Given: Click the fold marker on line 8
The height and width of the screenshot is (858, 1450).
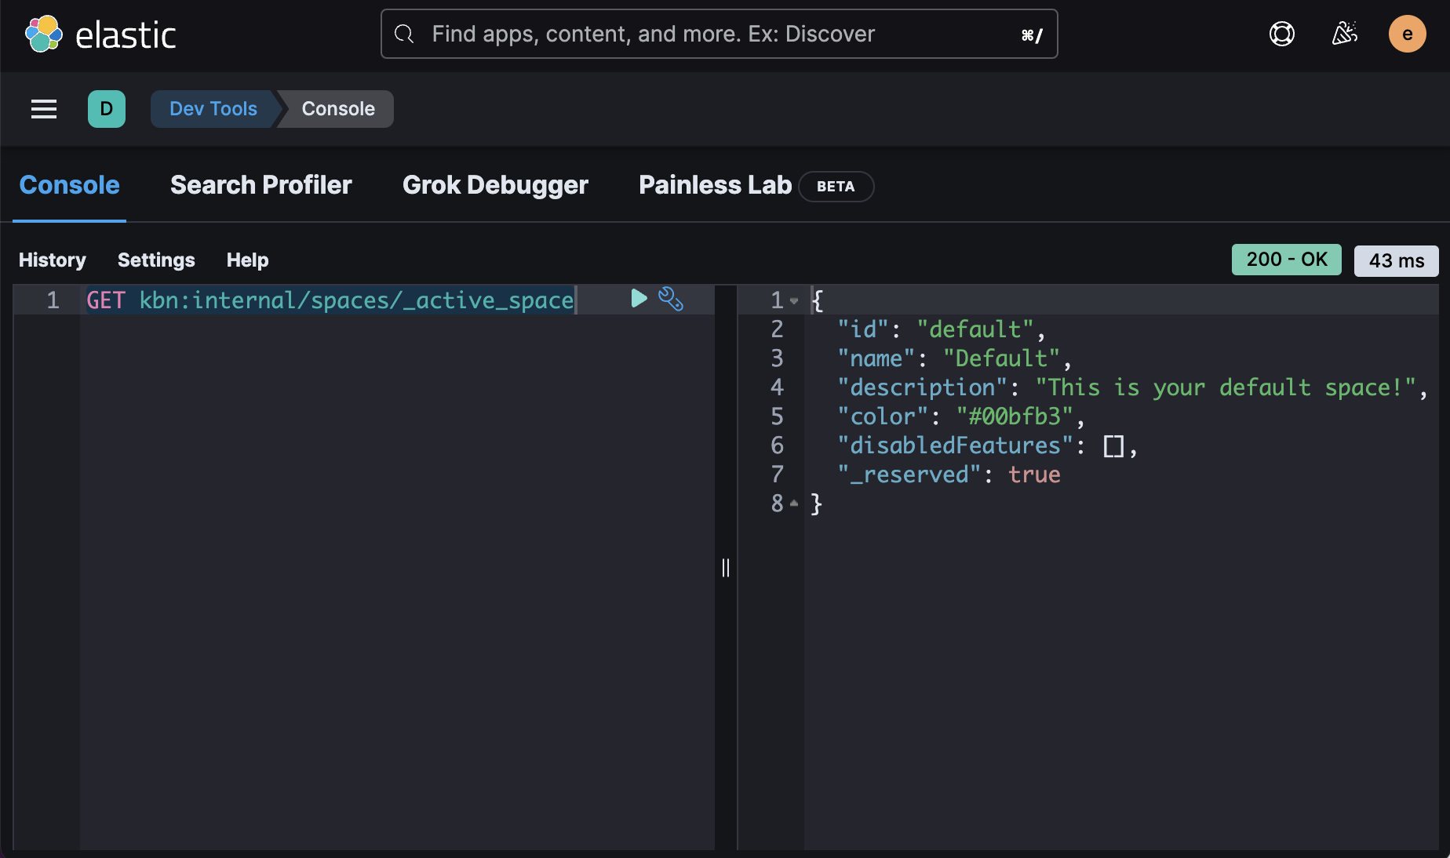Looking at the screenshot, I should pos(795,504).
